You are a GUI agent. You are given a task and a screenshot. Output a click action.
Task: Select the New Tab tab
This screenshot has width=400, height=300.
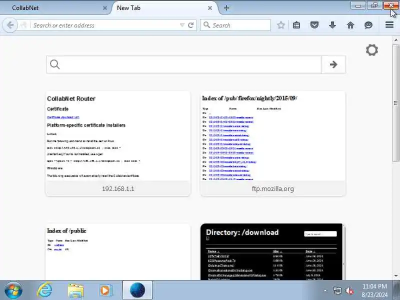(x=164, y=8)
